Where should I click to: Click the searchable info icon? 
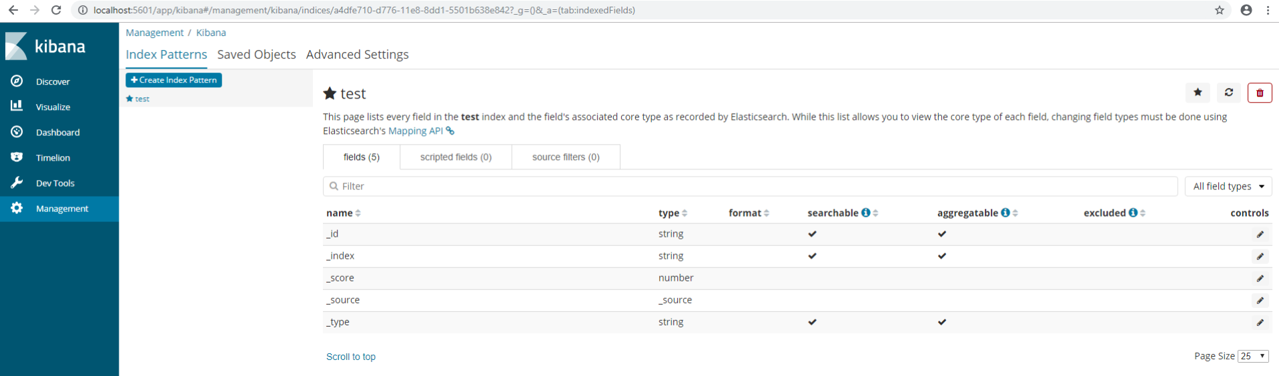click(865, 213)
